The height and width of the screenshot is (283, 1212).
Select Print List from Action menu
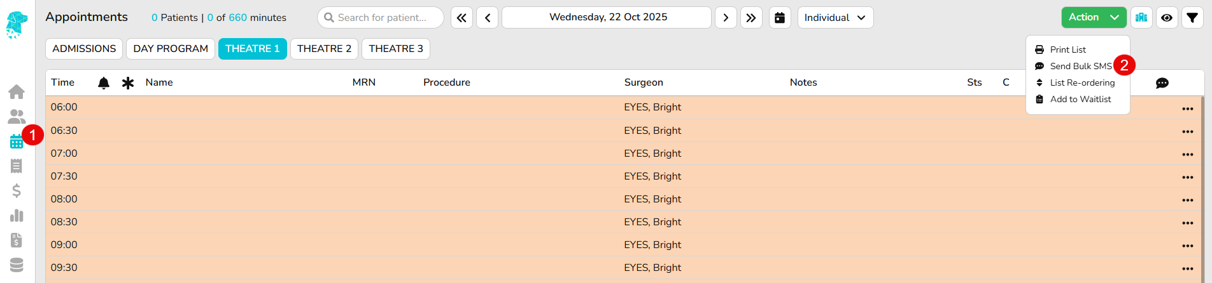(1068, 49)
